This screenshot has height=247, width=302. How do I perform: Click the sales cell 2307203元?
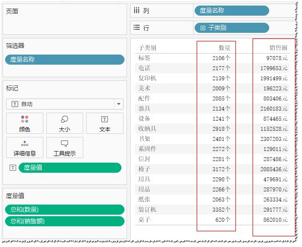coord(274,139)
